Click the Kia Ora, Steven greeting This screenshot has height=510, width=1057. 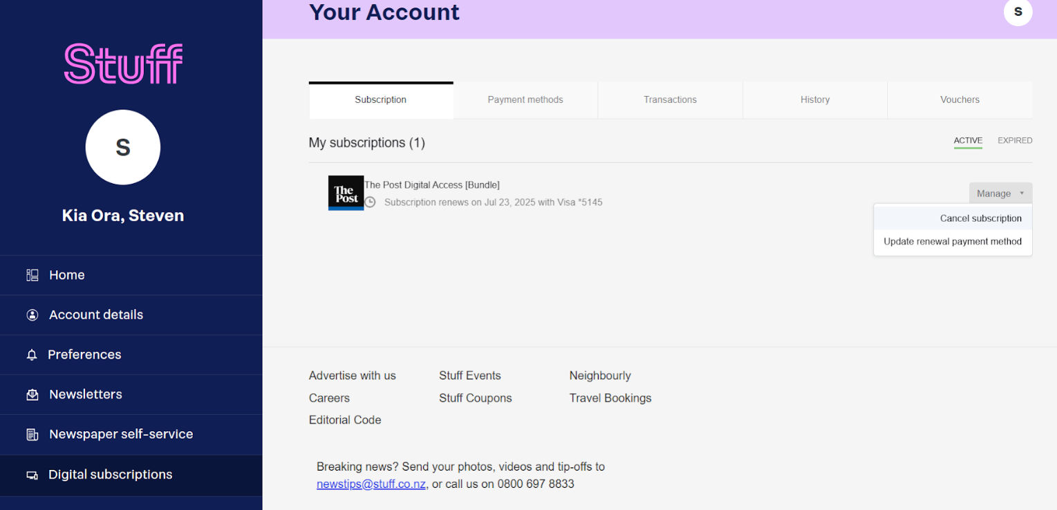point(123,216)
